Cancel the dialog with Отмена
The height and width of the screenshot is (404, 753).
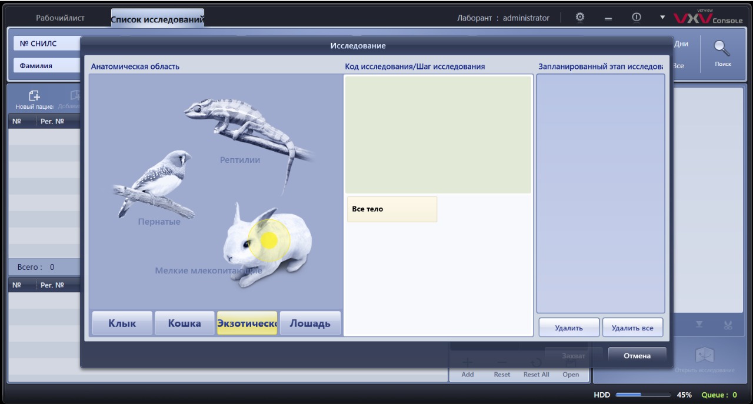coord(637,356)
